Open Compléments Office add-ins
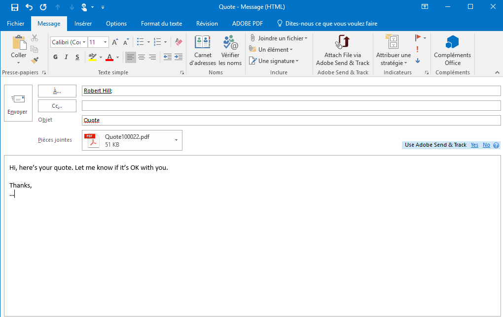503x317 pixels. click(x=452, y=50)
